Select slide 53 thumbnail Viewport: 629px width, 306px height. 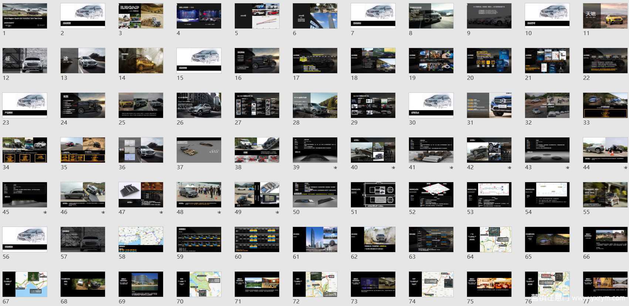489,195
